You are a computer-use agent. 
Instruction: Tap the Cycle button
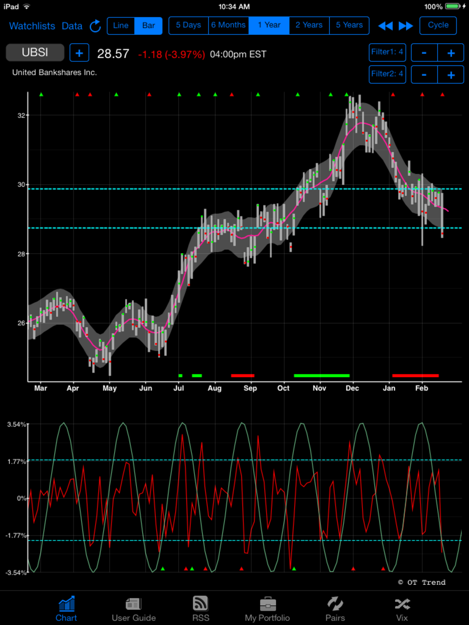pos(438,26)
